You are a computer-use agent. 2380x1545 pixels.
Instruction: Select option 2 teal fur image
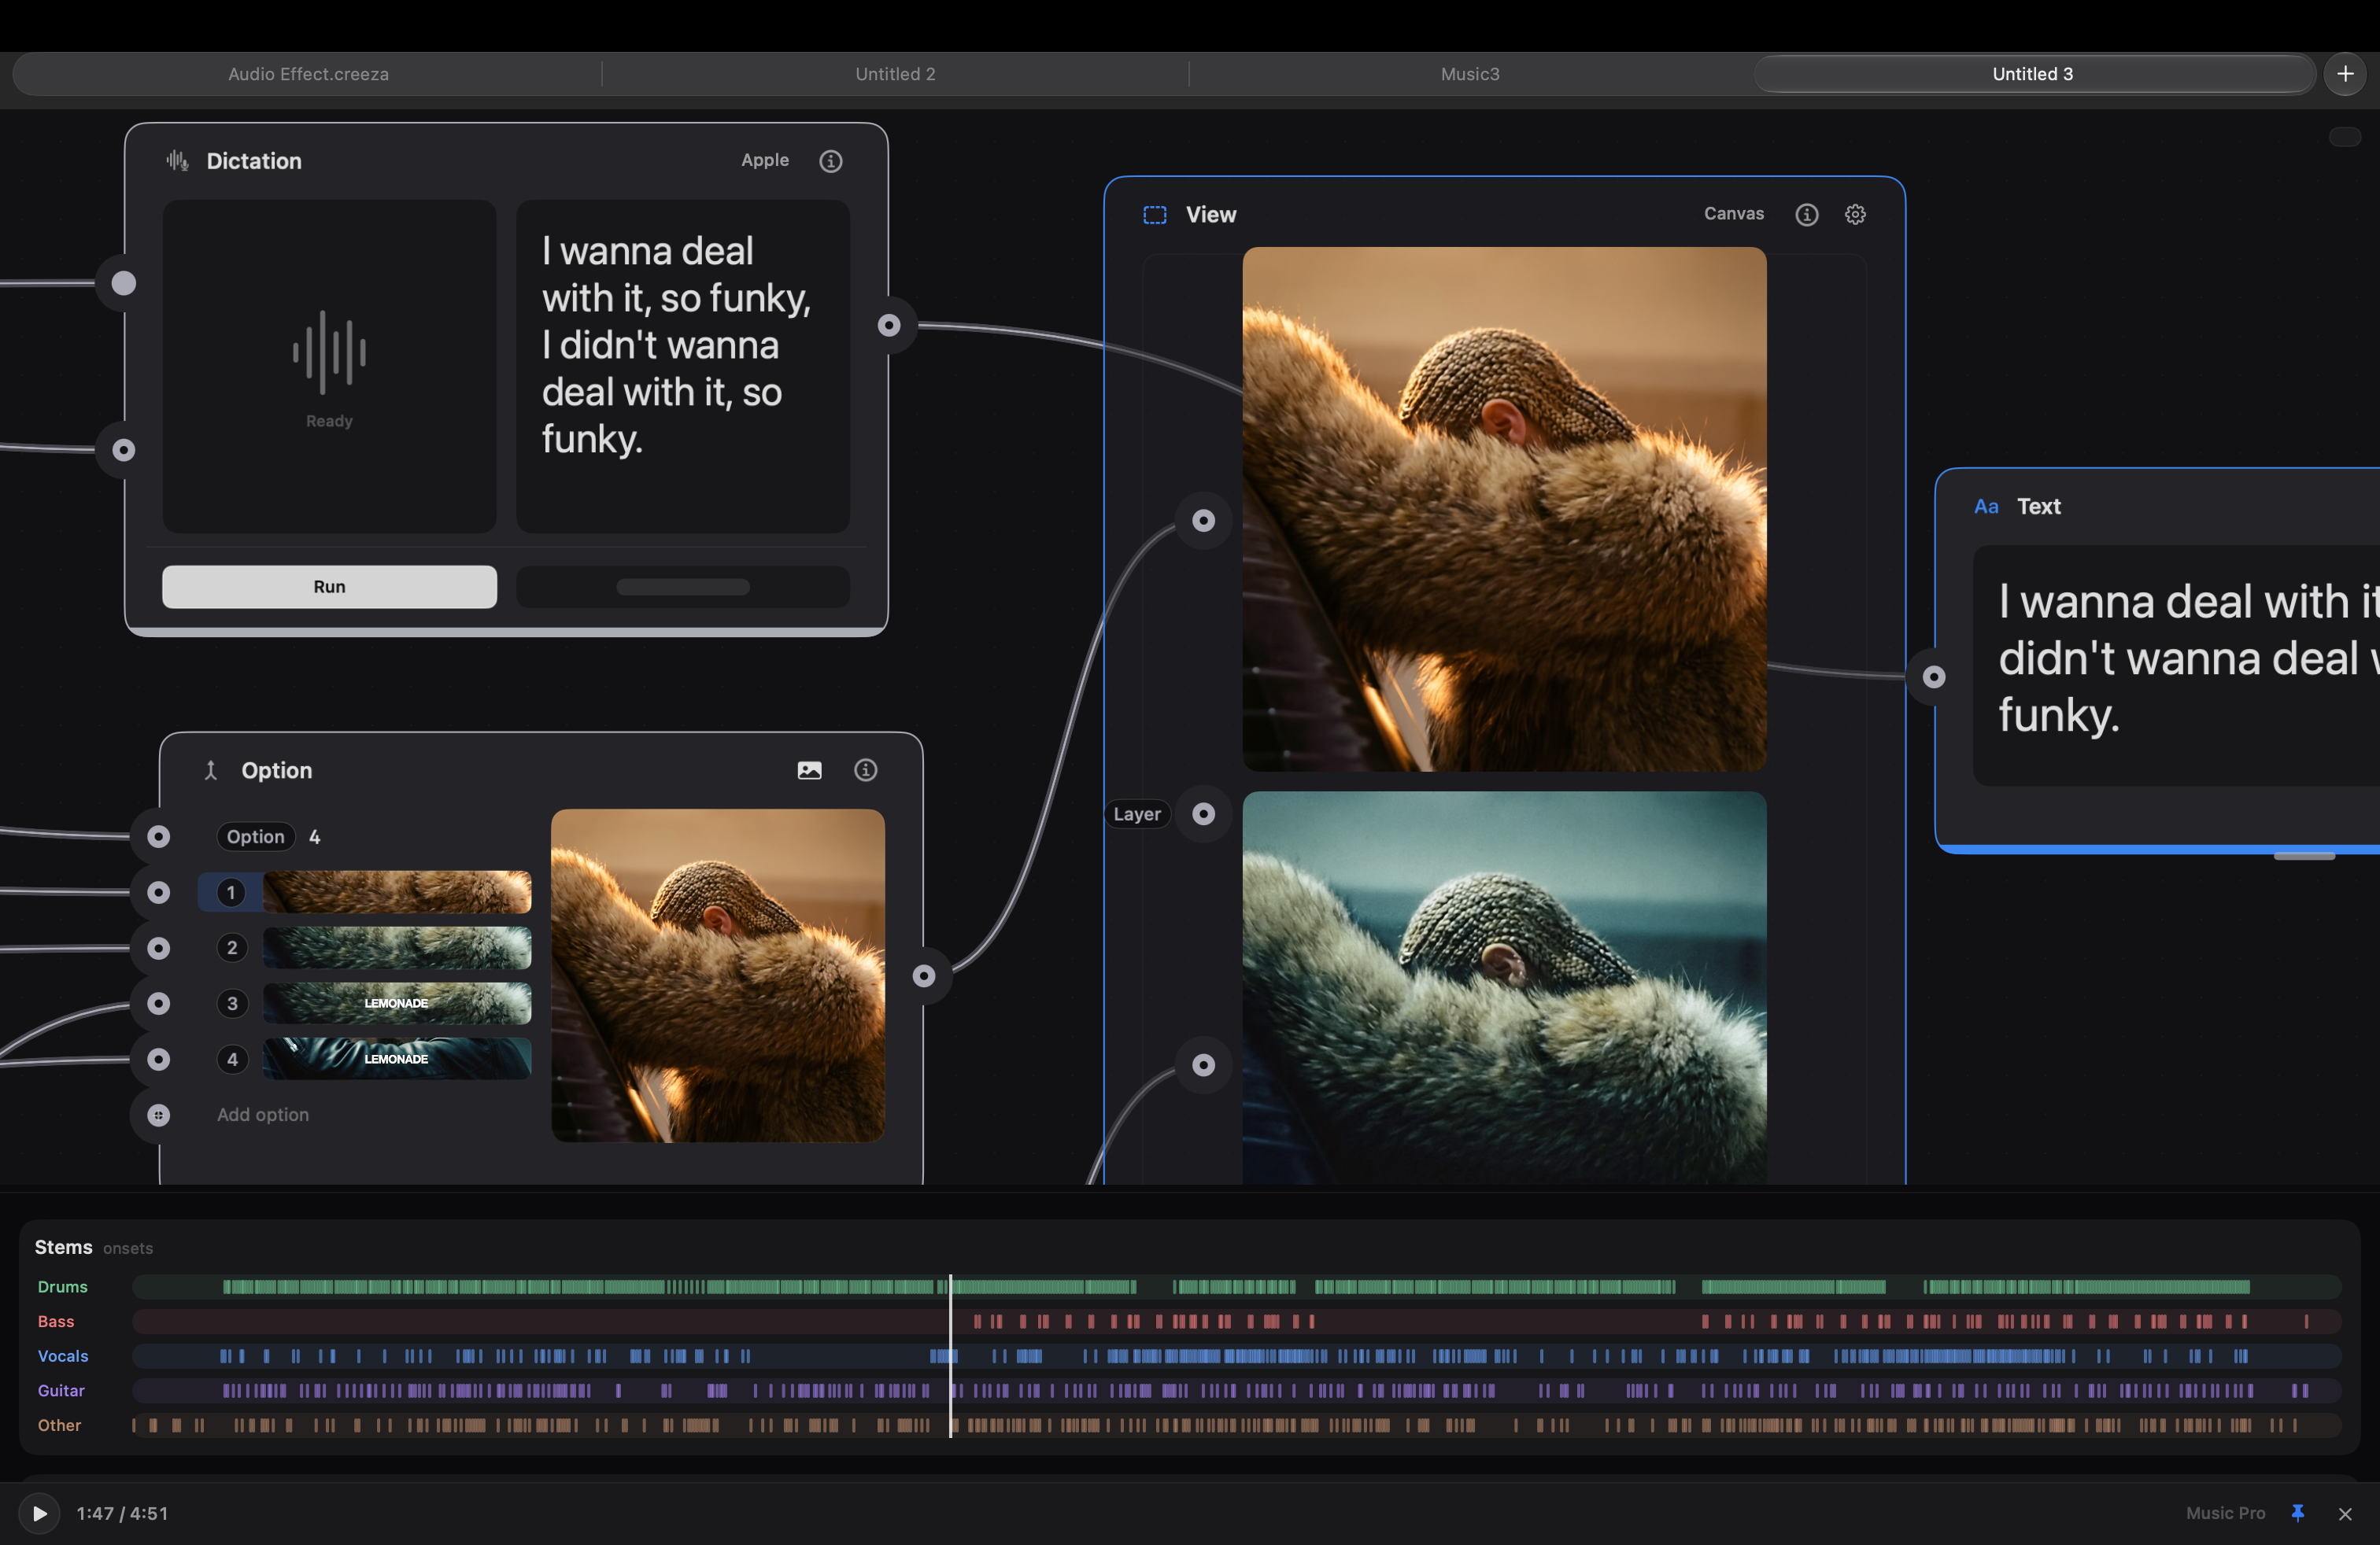pos(396,949)
